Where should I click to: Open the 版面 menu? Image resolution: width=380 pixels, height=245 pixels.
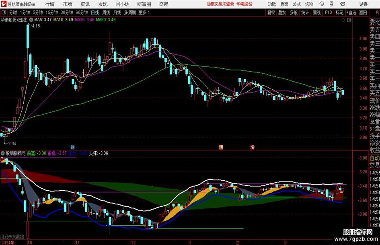pyautogui.click(x=284, y=4)
